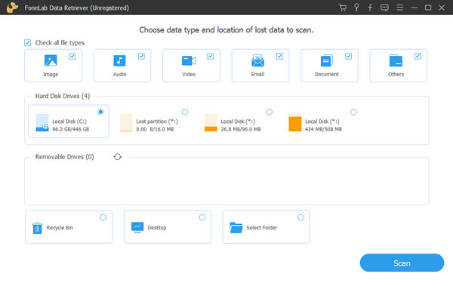
Task: Click the Video label text
Action: pos(189,74)
